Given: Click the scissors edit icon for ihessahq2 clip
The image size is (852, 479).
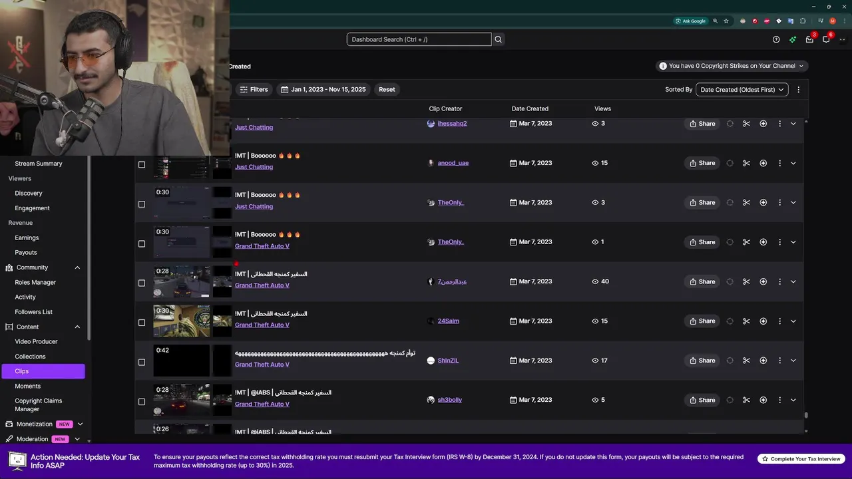Looking at the screenshot, I should (746, 124).
